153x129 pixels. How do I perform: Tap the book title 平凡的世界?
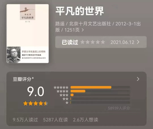(80, 11)
